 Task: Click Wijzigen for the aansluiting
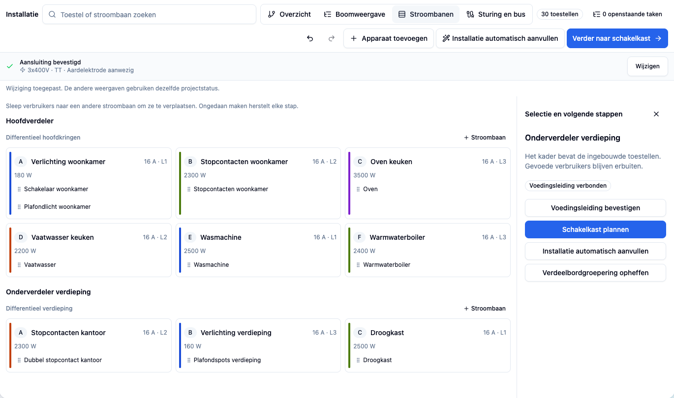coord(647,66)
